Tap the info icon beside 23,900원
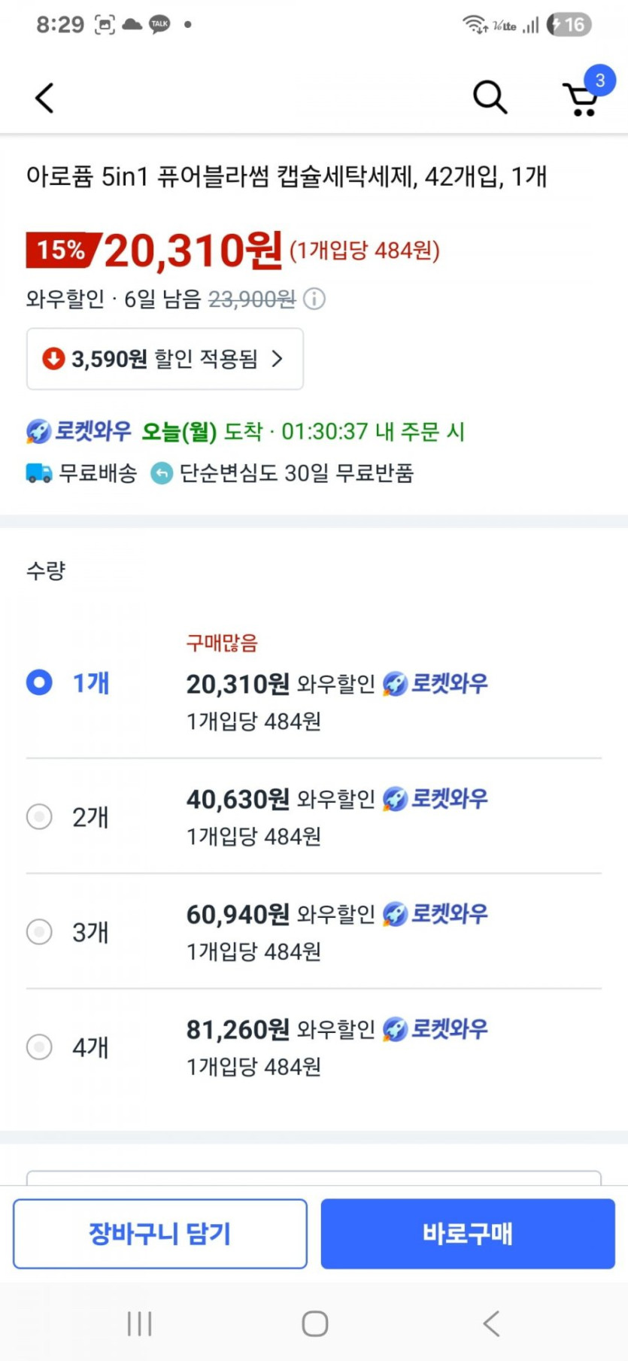 click(x=314, y=299)
